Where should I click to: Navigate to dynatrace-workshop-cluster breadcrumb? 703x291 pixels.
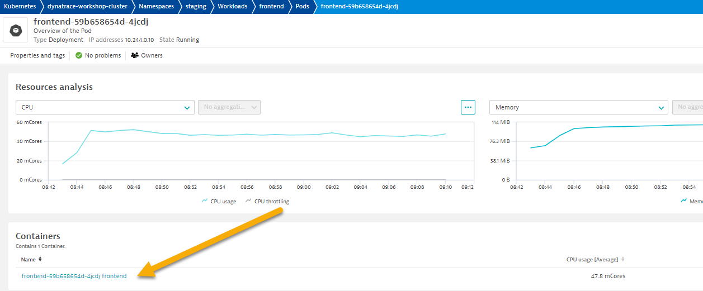[x=87, y=7]
